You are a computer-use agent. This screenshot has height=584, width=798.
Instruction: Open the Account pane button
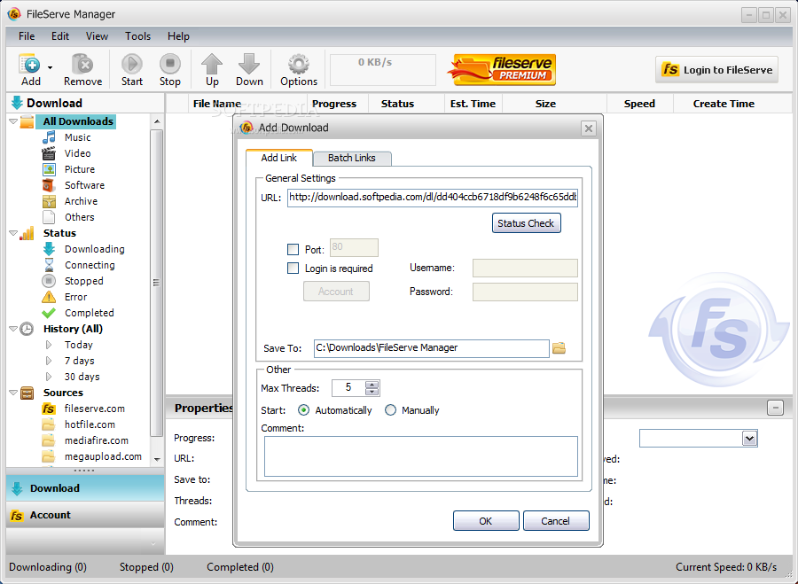click(85, 516)
